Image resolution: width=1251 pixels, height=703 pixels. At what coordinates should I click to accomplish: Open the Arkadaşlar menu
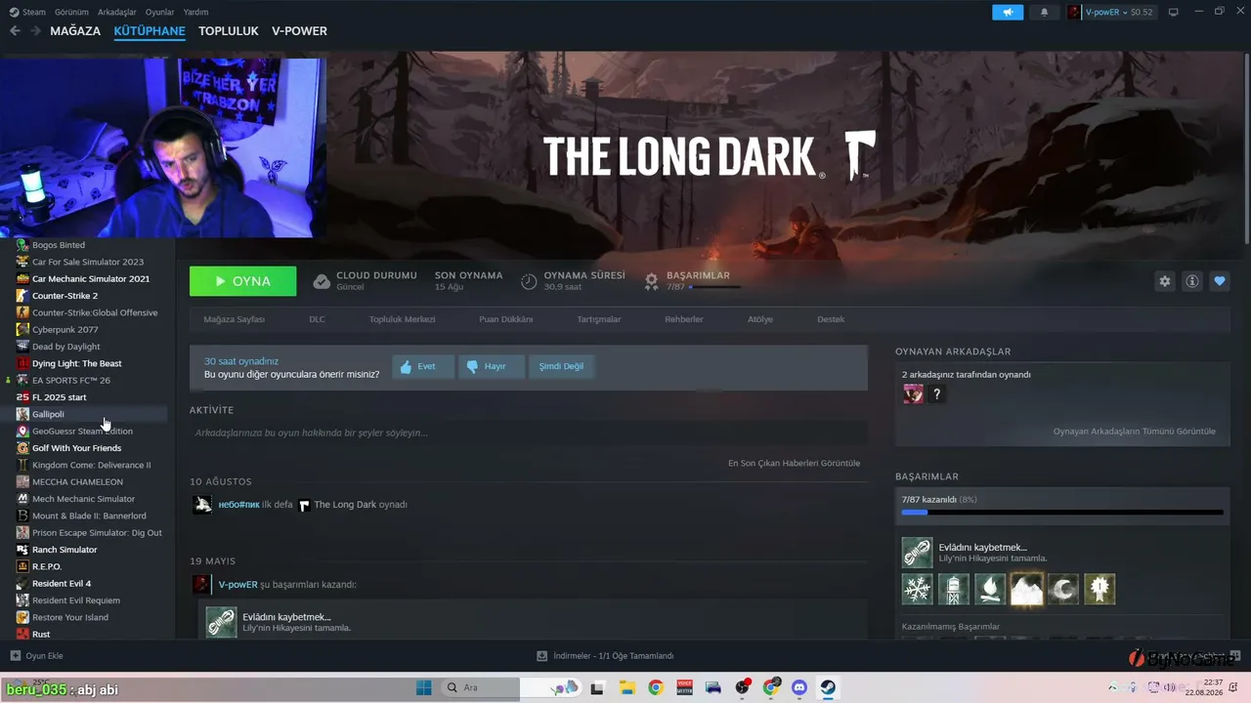[118, 12]
